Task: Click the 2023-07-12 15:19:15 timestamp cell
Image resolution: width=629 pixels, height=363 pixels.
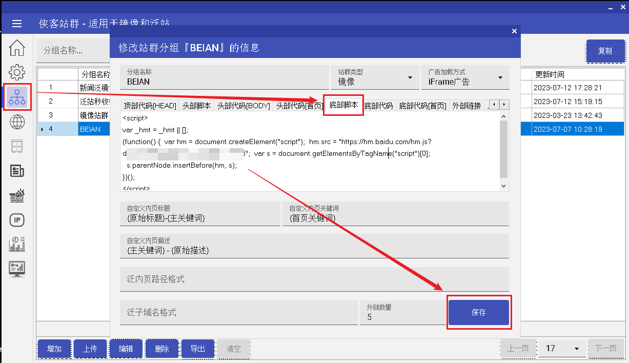Action: pos(578,102)
